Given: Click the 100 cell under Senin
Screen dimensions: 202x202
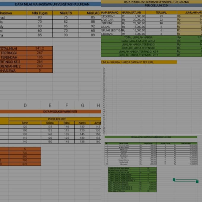Looking at the screenshot, I should point(25,130).
